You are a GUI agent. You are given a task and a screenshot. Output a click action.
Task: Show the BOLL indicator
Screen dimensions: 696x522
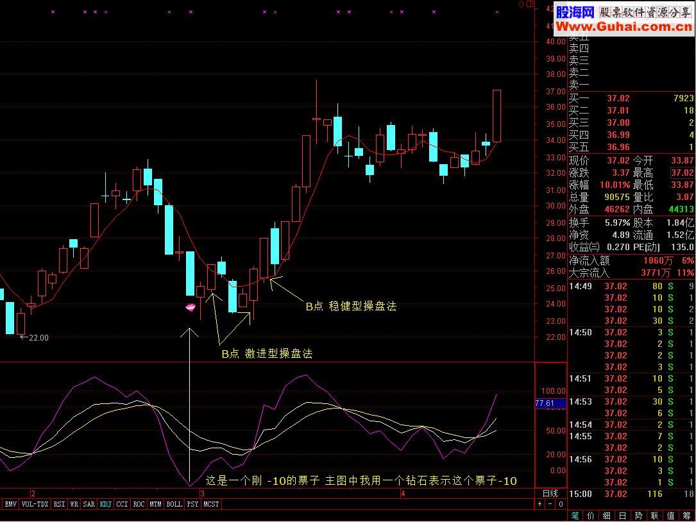pyautogui.click(x=174, y=504)
